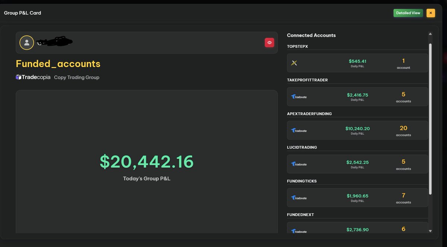Click Tradovate logo in FUNDEDNEXT card

[299, 231]
